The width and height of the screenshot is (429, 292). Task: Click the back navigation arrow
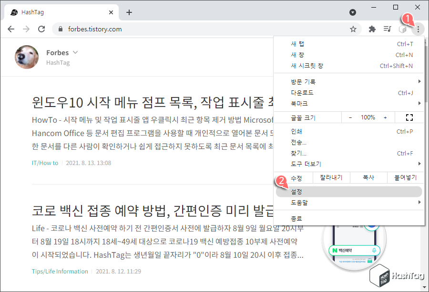tap(11, 29)
